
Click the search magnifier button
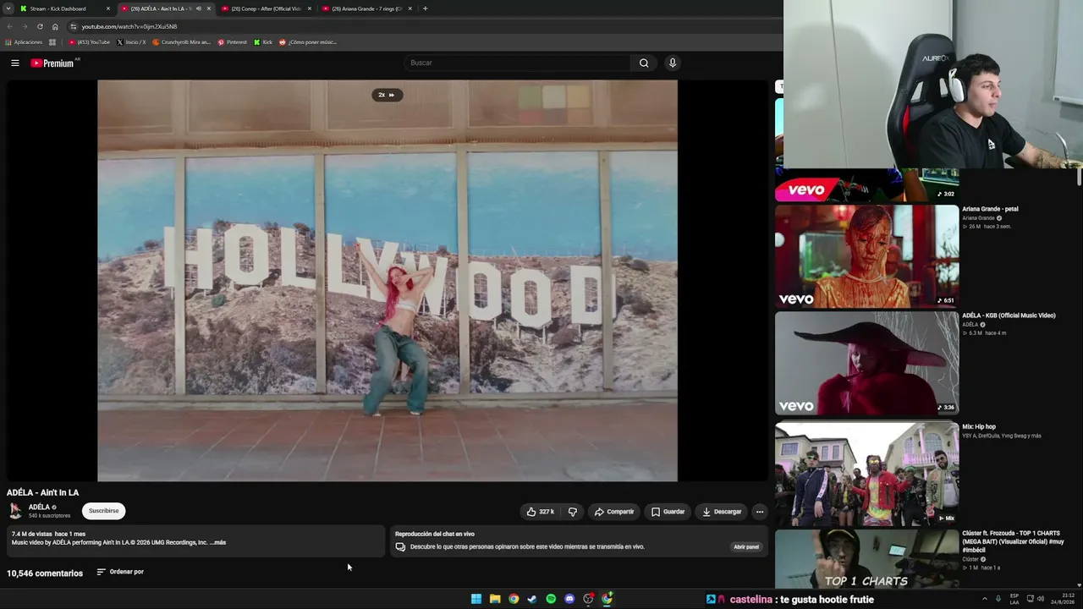coord(644,63)
